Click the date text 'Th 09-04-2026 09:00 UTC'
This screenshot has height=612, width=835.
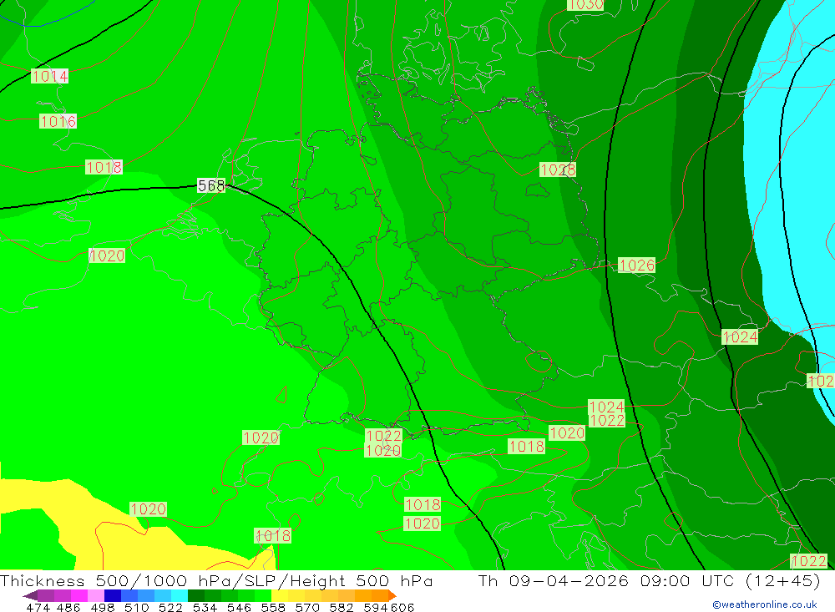click(607, 580)
